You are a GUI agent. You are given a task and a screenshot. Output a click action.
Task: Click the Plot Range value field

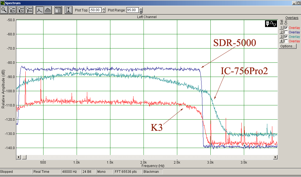[132, 10]
